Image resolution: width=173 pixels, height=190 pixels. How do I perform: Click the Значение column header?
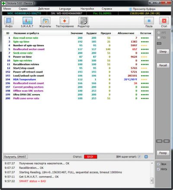[x=77, y=33]
